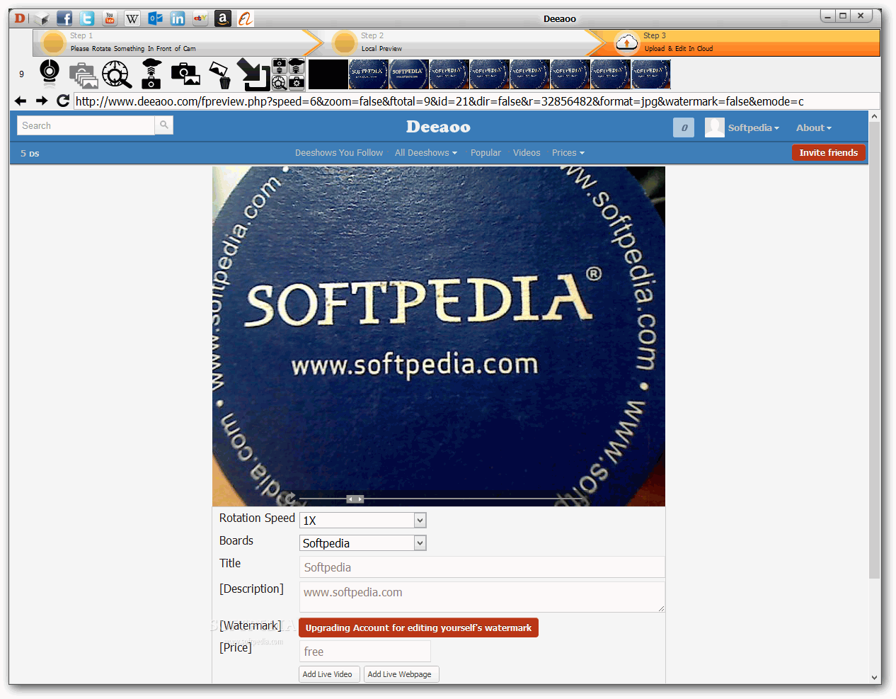Open the Softpedia account dropdown
Image resolution: width=896 pixels, height=699 pixels.
coord(754,128)
